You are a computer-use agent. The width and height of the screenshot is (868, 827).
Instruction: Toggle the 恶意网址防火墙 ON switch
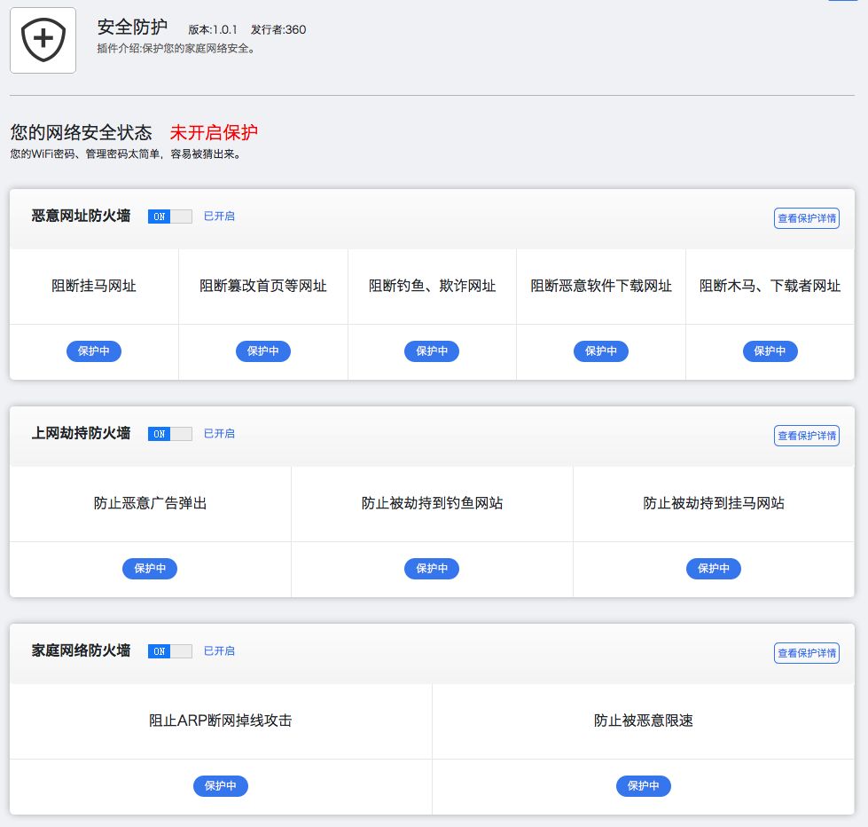(170, 217)
